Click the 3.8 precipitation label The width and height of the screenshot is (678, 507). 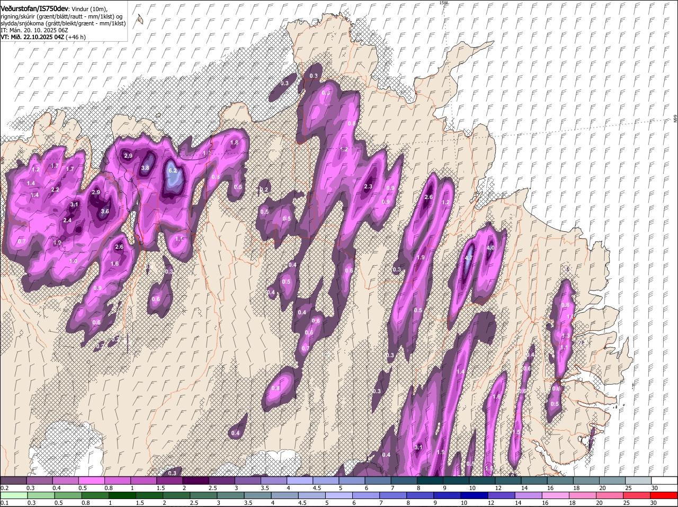(x=145, y=168)
